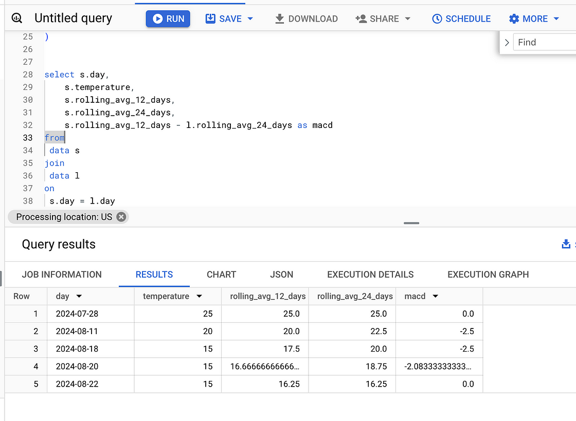Click line number 30 in the gutter
The image size is (576, 421).
pos(28,100)
